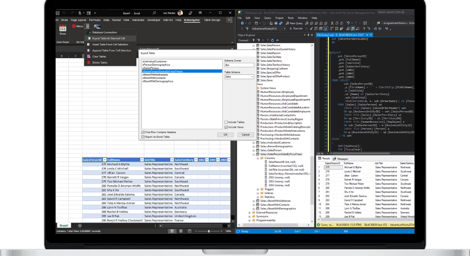Collapse the Columns node under SalesPersonSalesByFiscalYears
This screenshot has width=470, height=256.
pyautogui.click(x=258, y=158)
